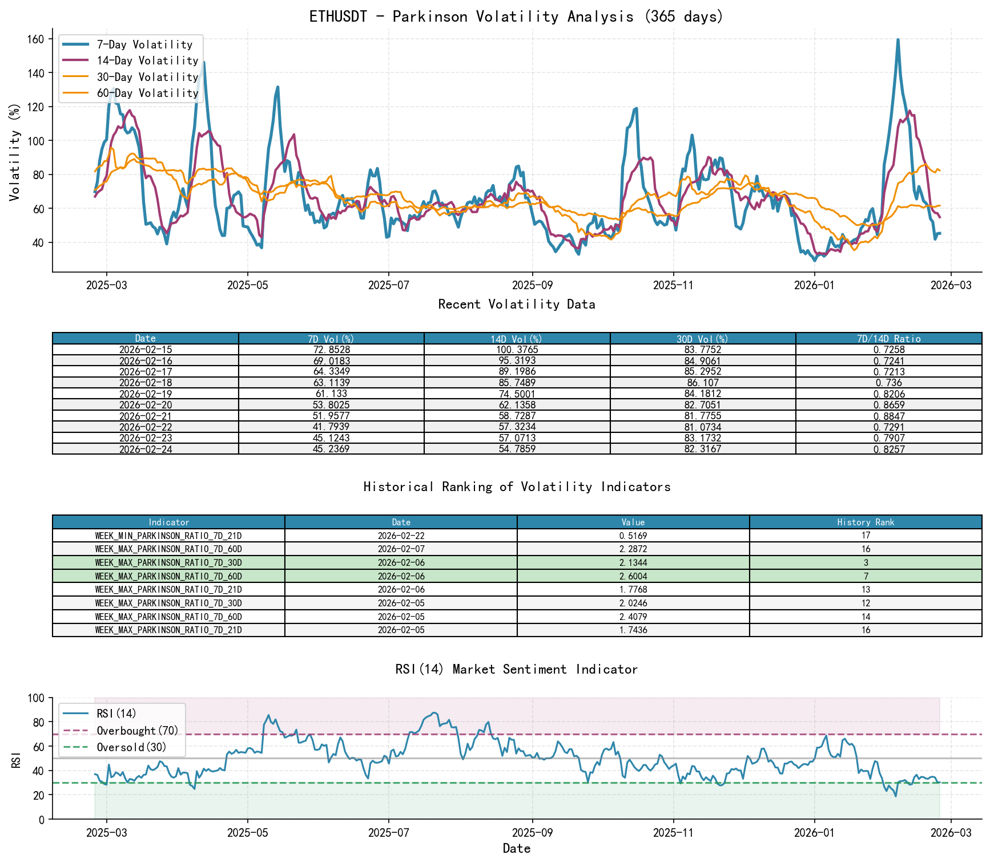
Task: Select the Historical Ranking of Volatility Indicators title
Action: [517, 487]
